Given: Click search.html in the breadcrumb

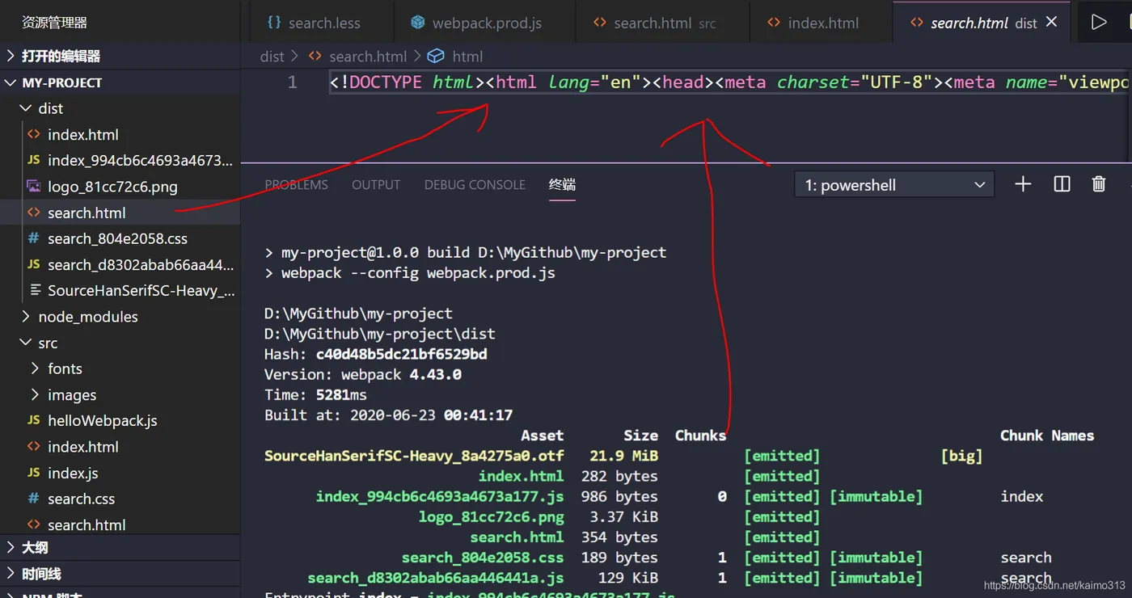Looking at the screenshot, I should pyautogui.click(x=368, y=57).
